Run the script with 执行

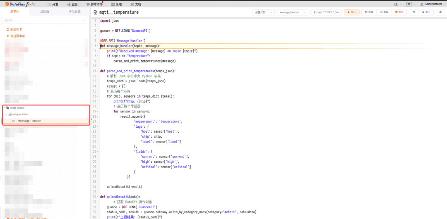click(x=351, y=12)
